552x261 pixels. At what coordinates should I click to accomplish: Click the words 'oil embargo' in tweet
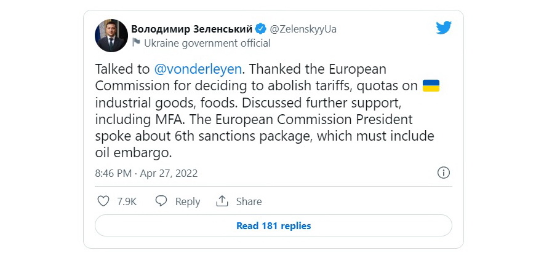tap(133, 153)
